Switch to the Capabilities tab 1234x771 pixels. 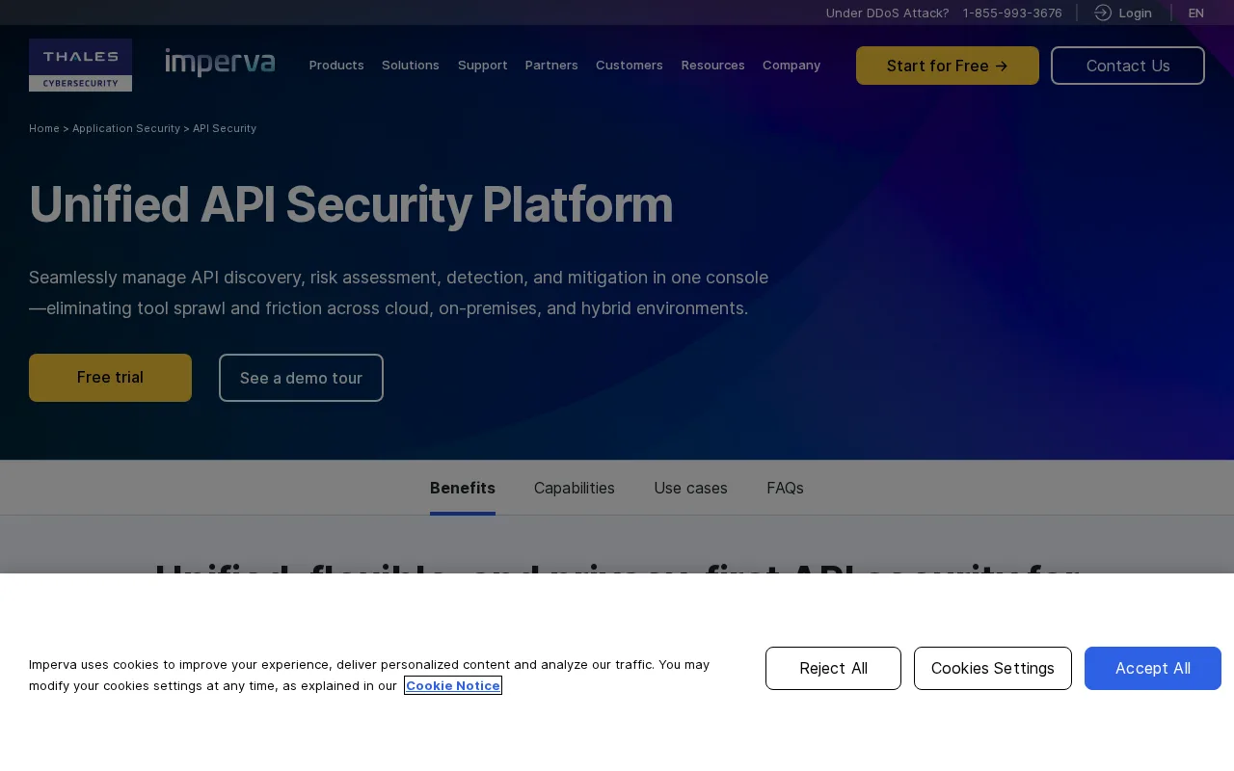pyautogui.click(x=575, y=488)
